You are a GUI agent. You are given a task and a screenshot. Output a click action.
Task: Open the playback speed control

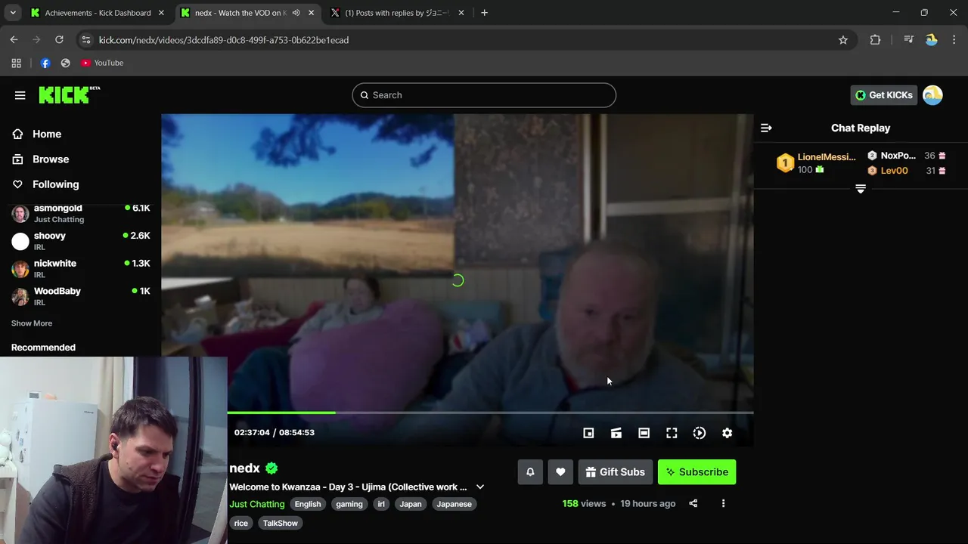tap(700, 433)
